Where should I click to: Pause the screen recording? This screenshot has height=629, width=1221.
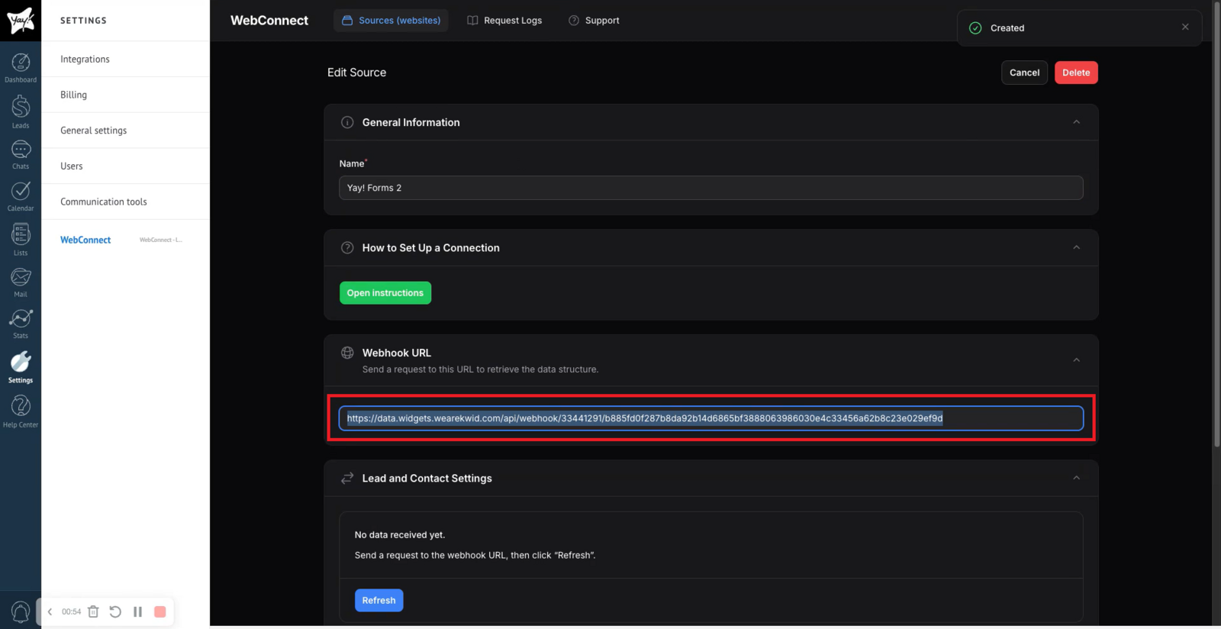click(138, 611)
